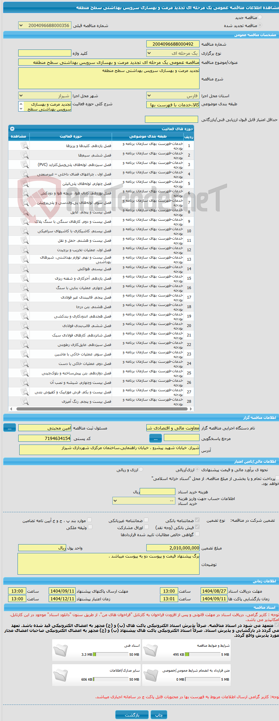The height and width of the screenshot is (721, 279).
Task: Open the view icon for activity row 15
Action: click(25, 278)
